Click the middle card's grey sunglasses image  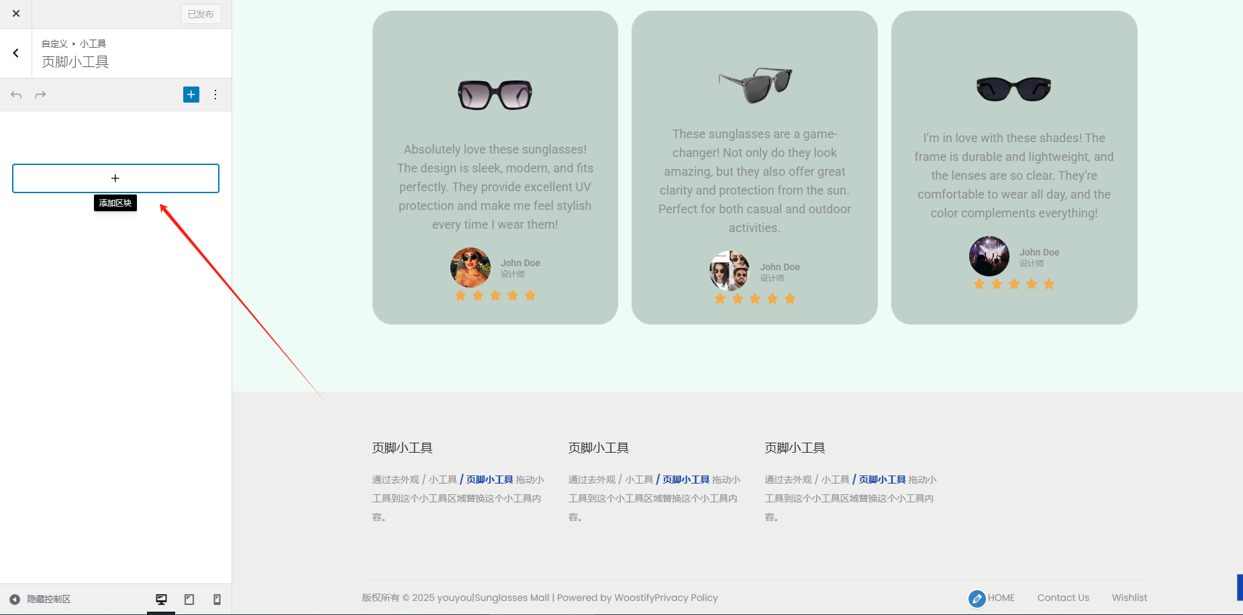[755, 85]
